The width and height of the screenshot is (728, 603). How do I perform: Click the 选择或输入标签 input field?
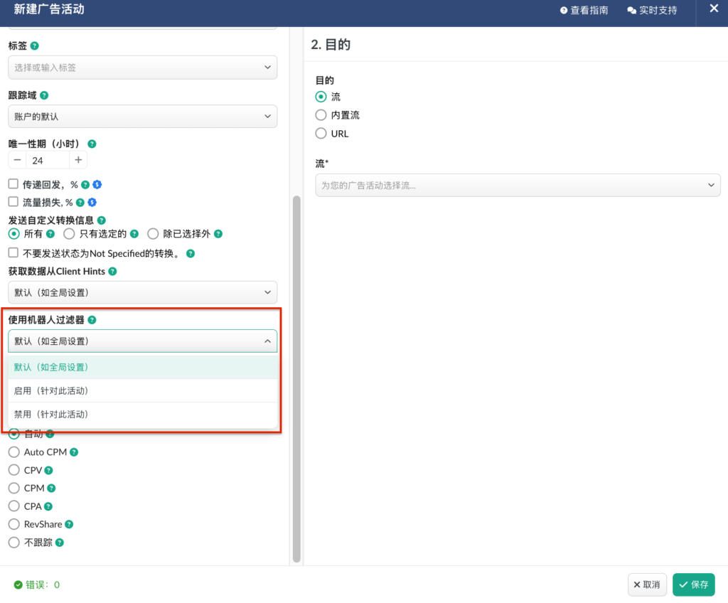[x=135, y=68]
